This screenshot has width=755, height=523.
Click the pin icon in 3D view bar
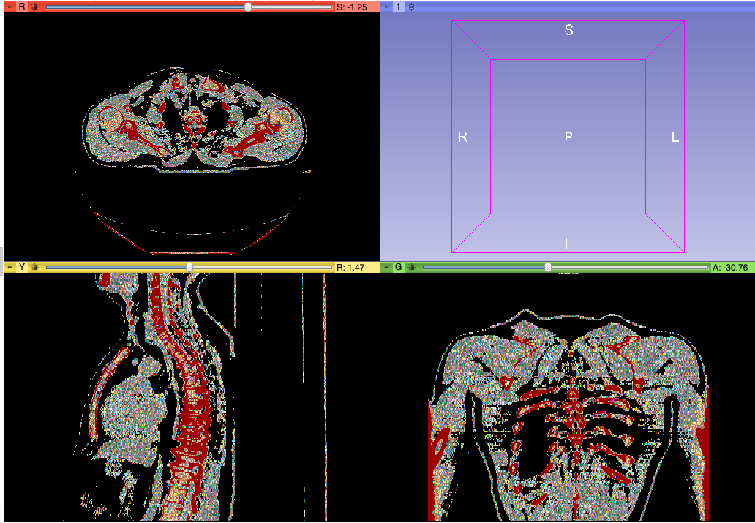pyautogui.click(x=387, y=7)
